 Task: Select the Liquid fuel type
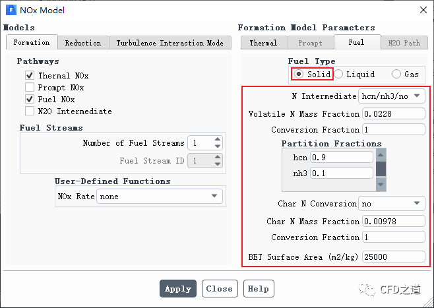click(x=339, y=75)
